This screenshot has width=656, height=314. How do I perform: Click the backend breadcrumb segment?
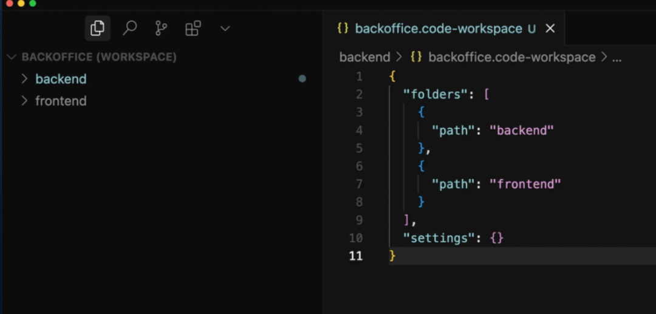pos(364,57)
